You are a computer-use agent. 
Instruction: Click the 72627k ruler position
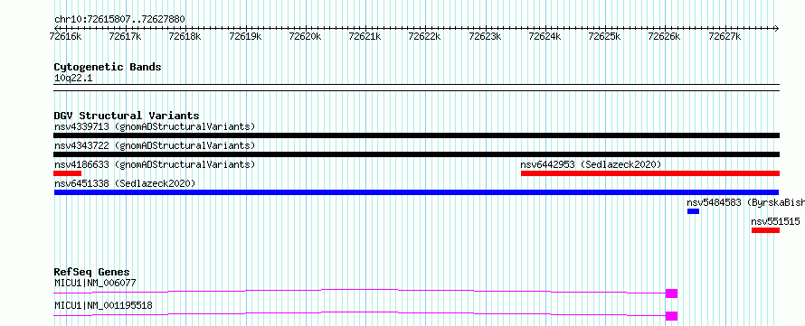(724, 36)
